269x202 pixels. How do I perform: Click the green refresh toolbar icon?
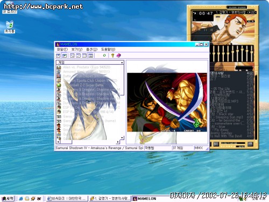coord(104,55)
